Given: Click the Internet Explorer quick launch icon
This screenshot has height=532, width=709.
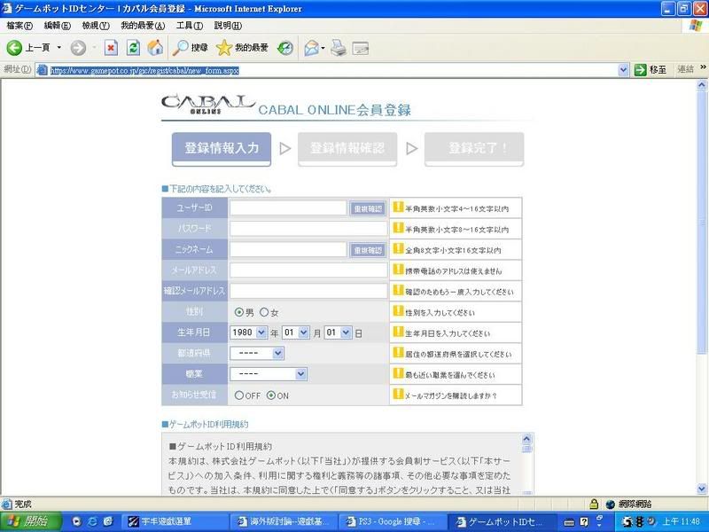Looking at the screenshot, I should (93, 521).
